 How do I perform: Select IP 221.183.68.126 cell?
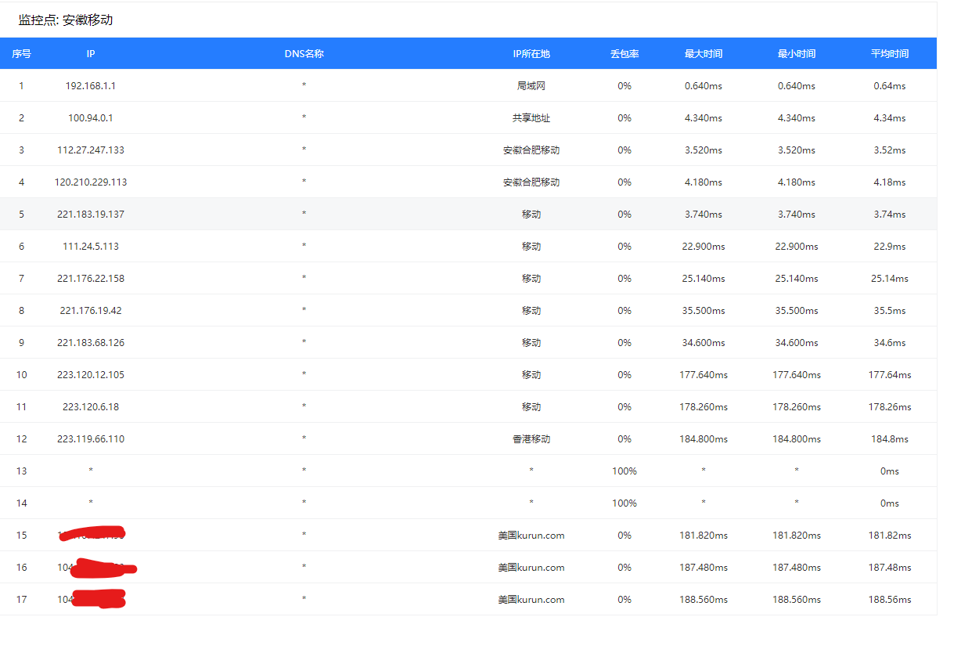(91, 343)
